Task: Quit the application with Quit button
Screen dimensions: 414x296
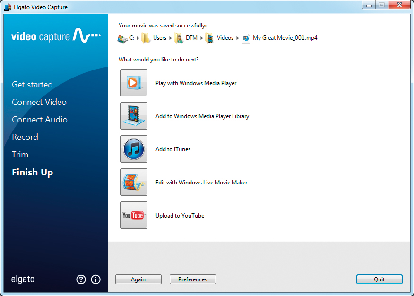Action: 379,279
